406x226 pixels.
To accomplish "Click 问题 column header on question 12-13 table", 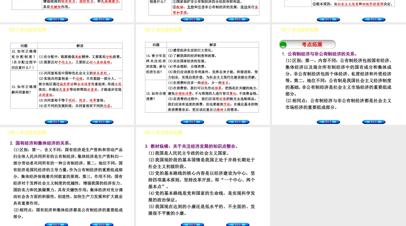I will point(24,46).
